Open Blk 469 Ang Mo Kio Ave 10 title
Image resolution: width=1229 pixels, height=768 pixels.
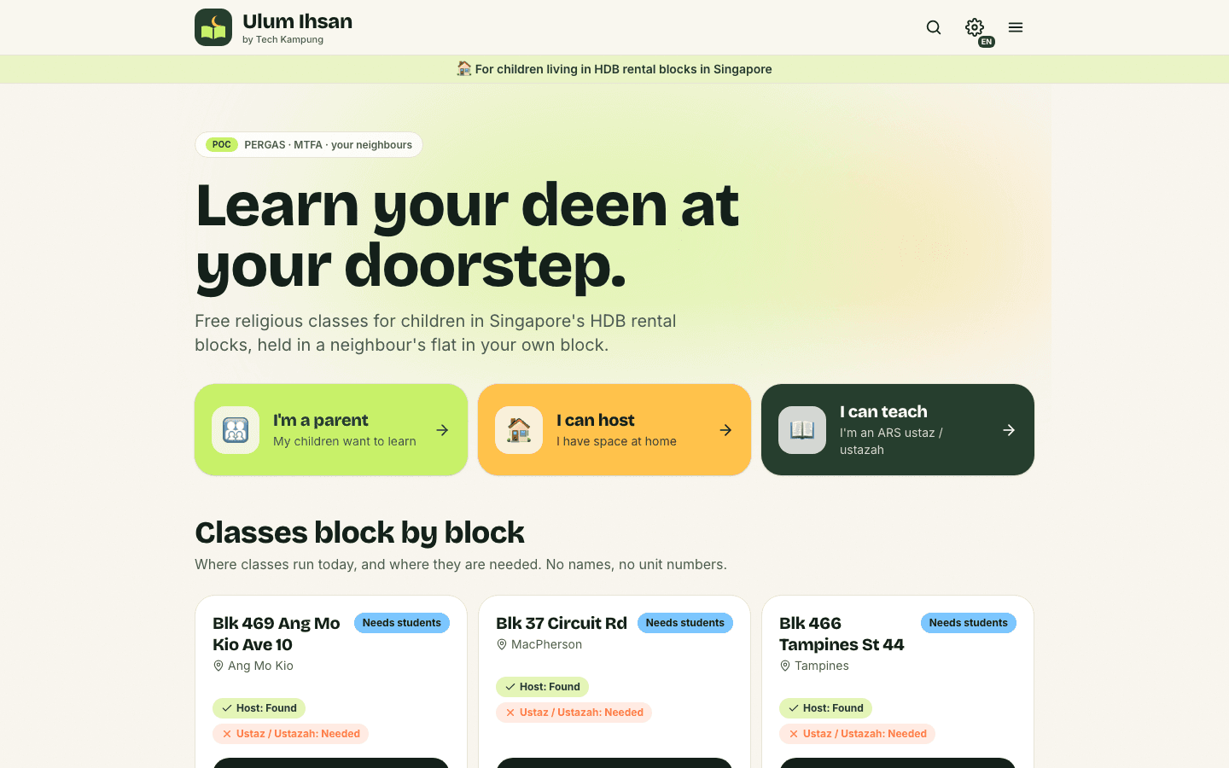point(277,634)
